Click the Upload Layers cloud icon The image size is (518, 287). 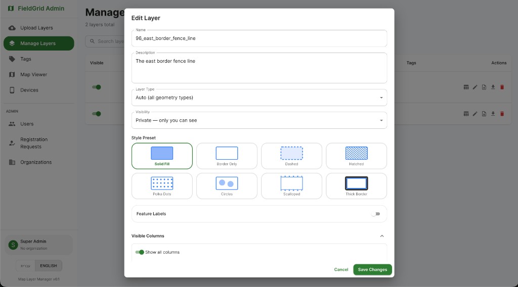coord(12,28)
